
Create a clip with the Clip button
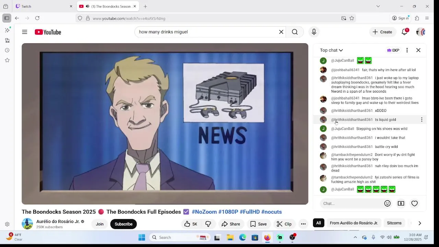[x=284, y=224]
